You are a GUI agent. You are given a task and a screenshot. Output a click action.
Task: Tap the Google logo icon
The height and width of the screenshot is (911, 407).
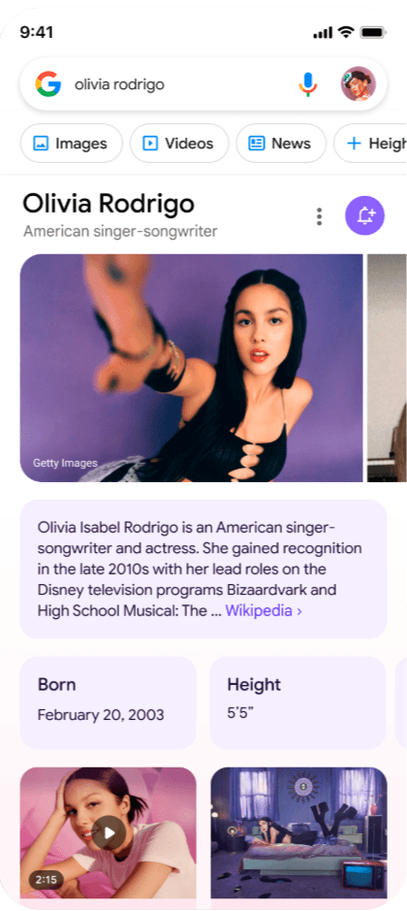click(48, 84)
